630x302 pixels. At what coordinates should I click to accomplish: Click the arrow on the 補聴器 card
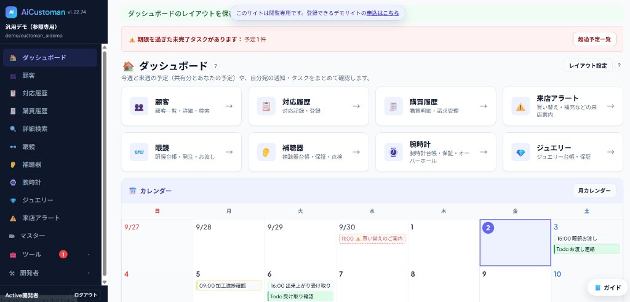click(x=356, y=152)
